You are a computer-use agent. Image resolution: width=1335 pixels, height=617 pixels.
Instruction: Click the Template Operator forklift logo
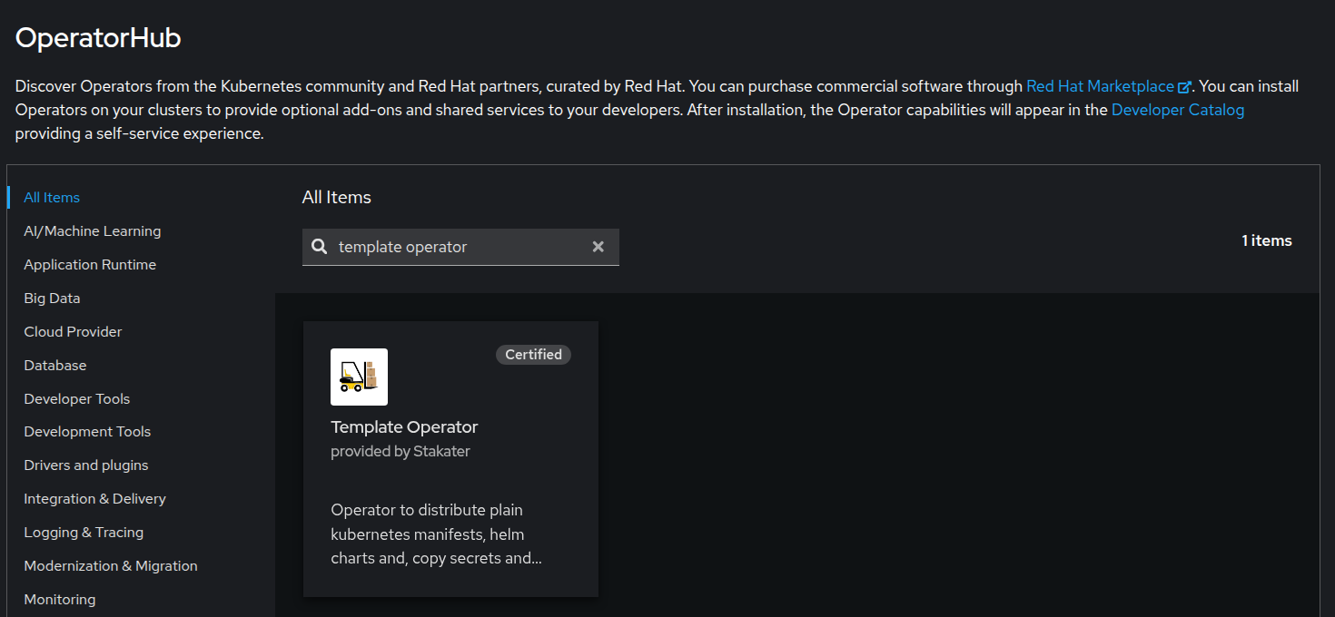point(359,377)
